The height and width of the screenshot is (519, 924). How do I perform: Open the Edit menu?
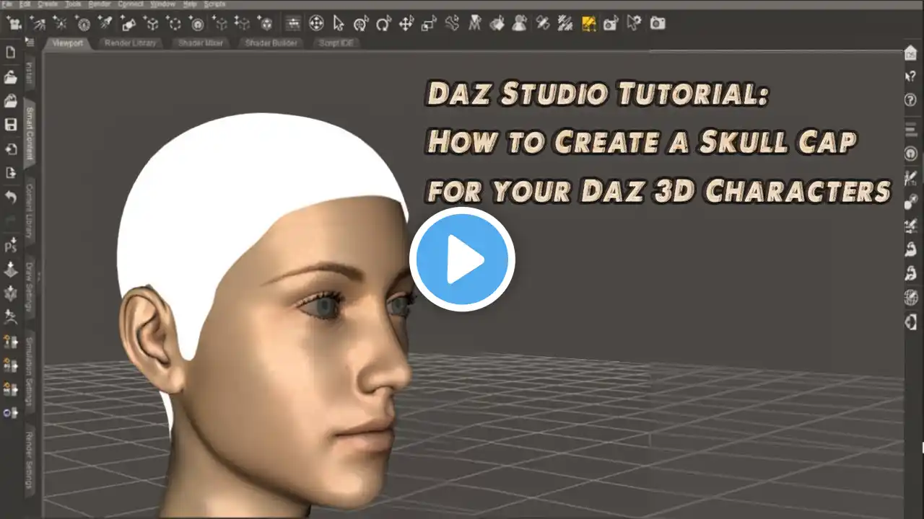click(x=25, y=4)
